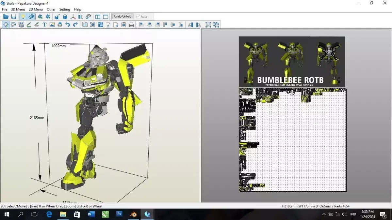Click the volume speaker tray icon
Viewport: 392px width, 220px height.
pyautogui.click(x=344, y=214)
